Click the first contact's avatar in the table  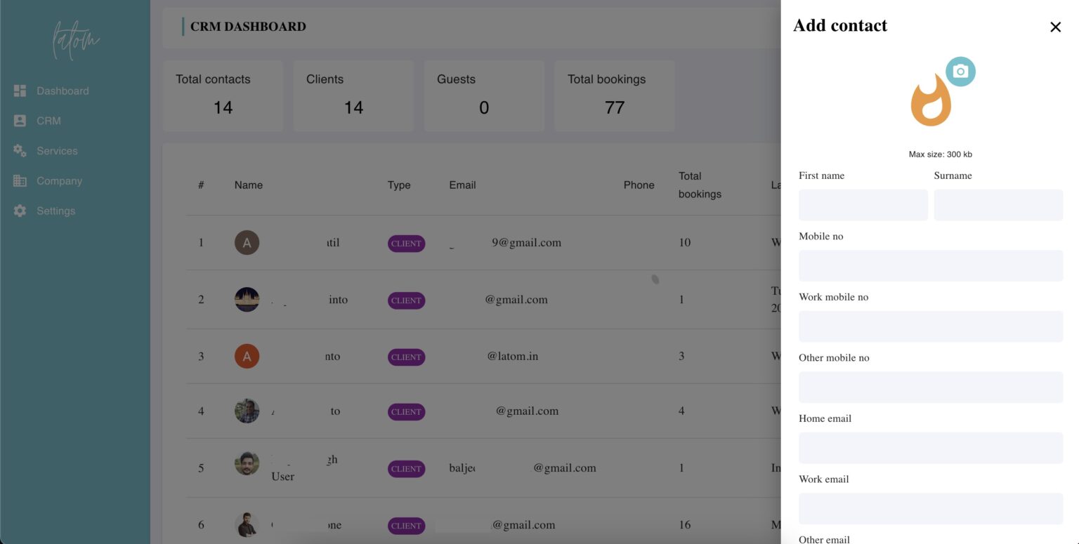click(x=247, y=242)
